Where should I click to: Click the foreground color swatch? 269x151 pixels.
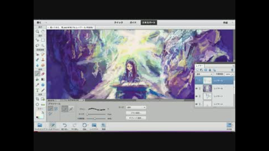tap(38, 114)
